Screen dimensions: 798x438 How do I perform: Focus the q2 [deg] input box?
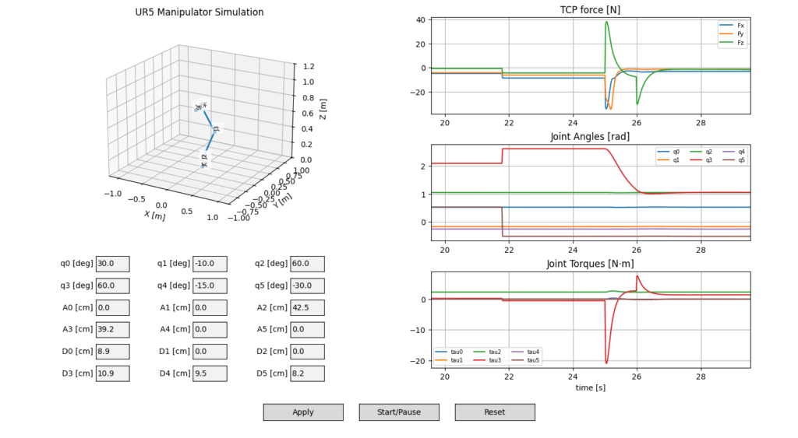306,264
